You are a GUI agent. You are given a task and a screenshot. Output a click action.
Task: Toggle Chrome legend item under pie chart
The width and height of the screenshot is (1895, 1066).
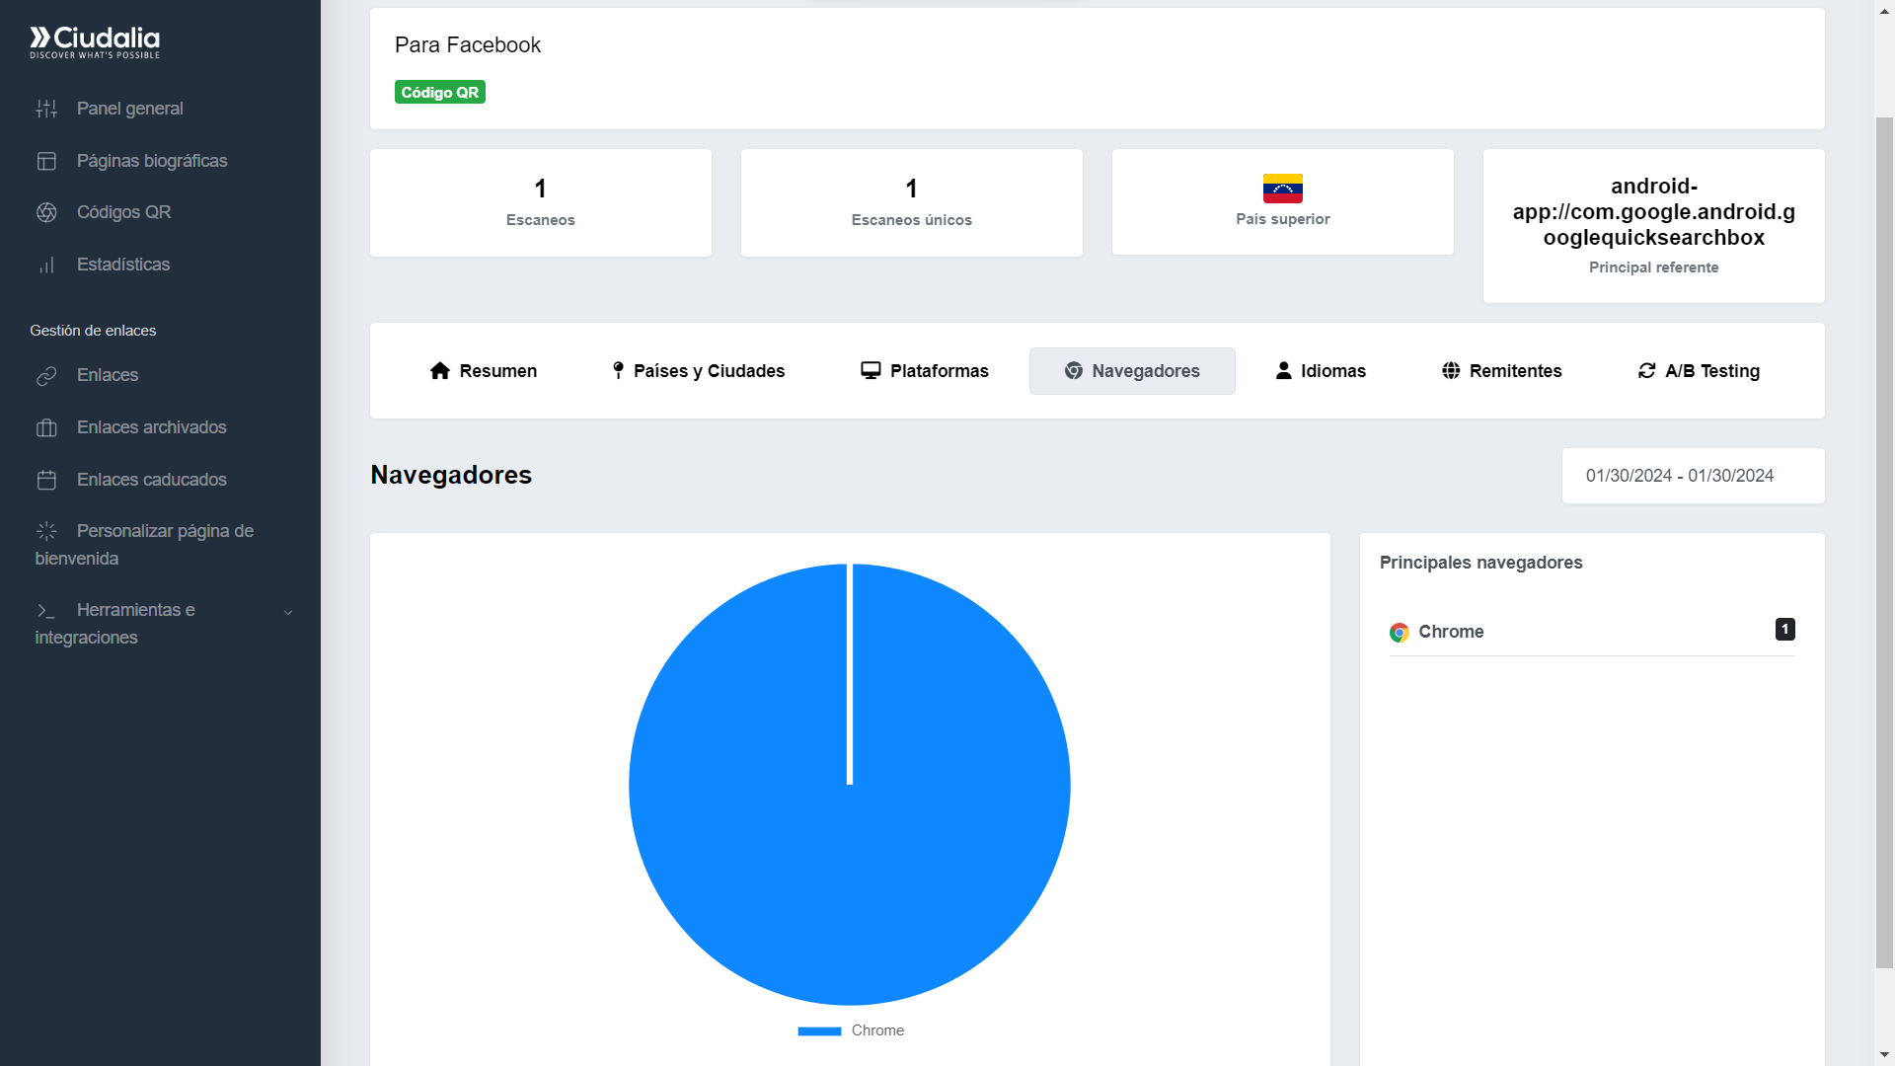tap(851, 1030)
